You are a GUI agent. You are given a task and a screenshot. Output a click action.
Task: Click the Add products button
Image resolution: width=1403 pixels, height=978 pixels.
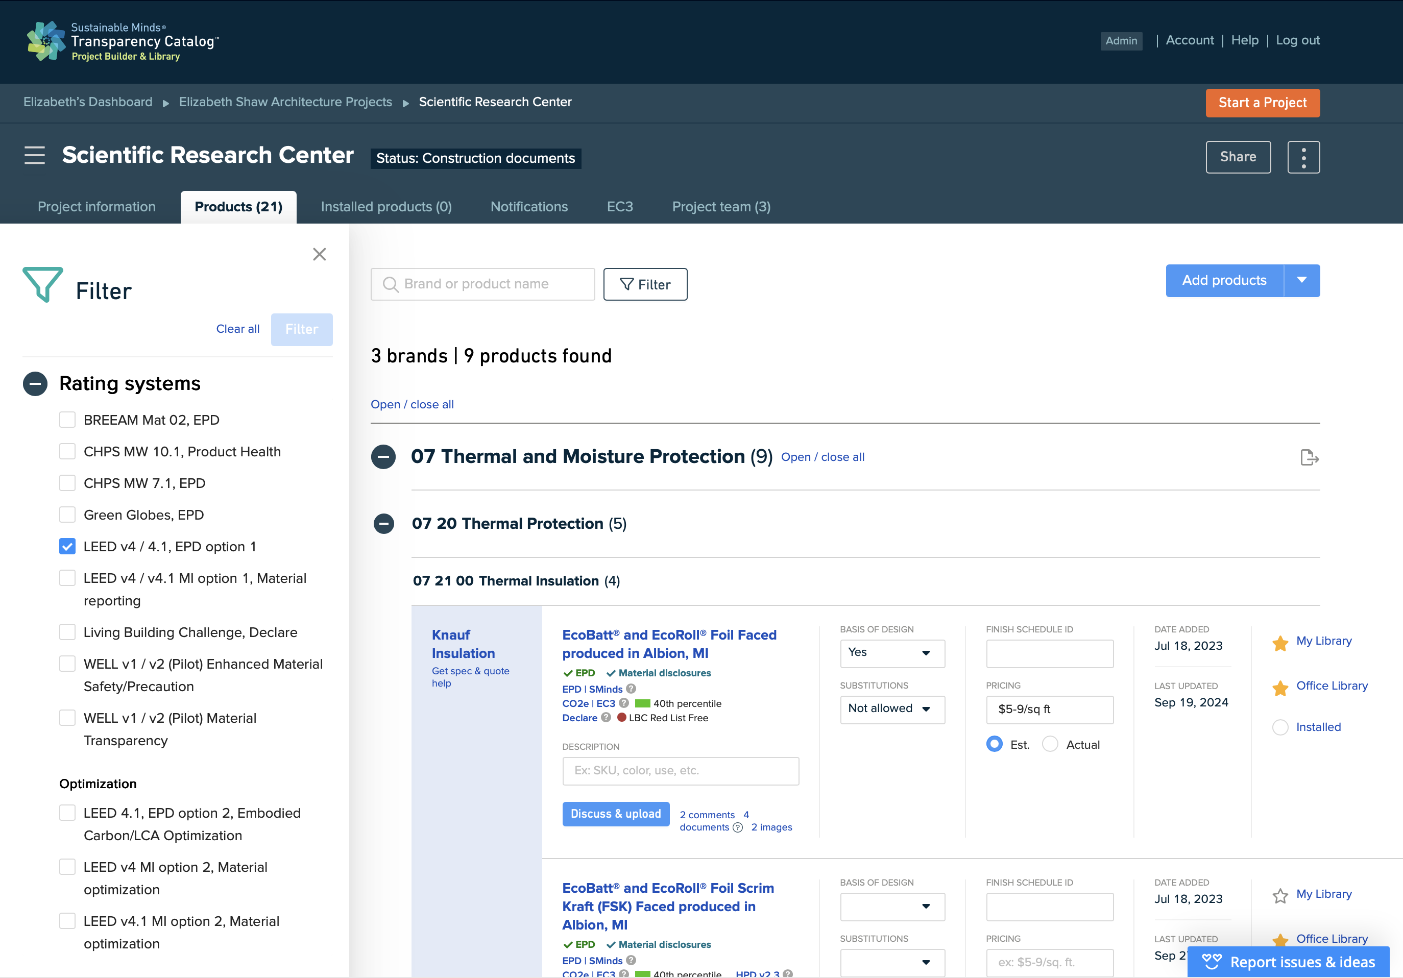click(x=1224, y=280)
